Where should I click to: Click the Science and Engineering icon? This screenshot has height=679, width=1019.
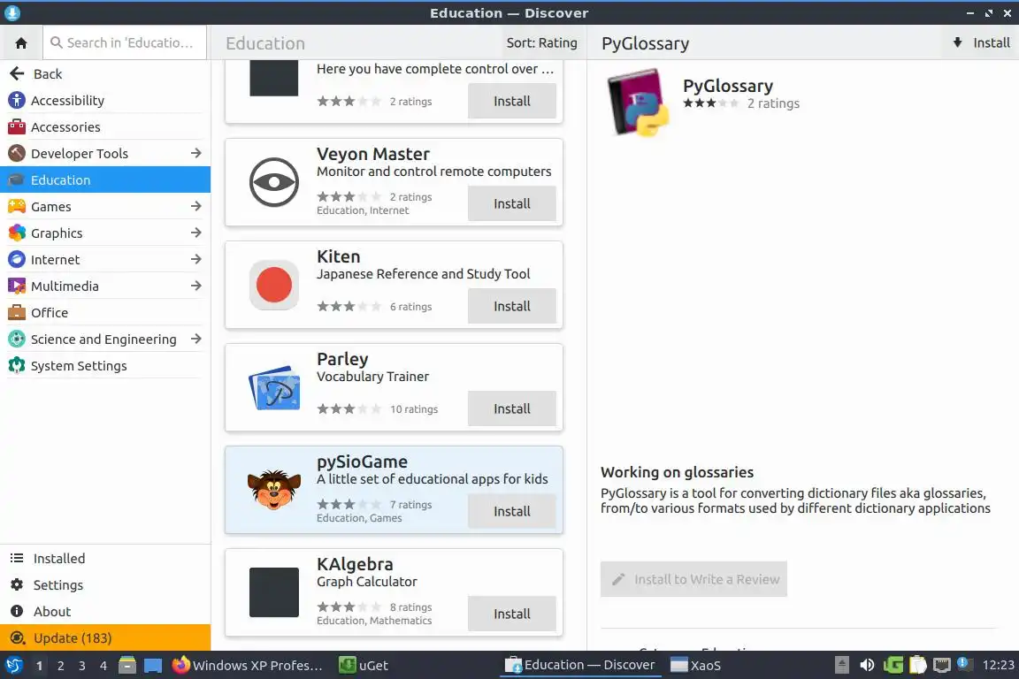tap(16, 339)
